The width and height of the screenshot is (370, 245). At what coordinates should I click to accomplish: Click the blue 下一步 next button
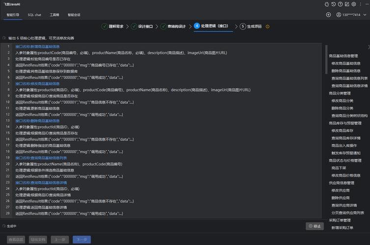click(82, 240)
